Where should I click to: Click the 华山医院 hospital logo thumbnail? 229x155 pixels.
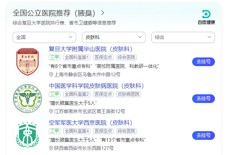27,62
